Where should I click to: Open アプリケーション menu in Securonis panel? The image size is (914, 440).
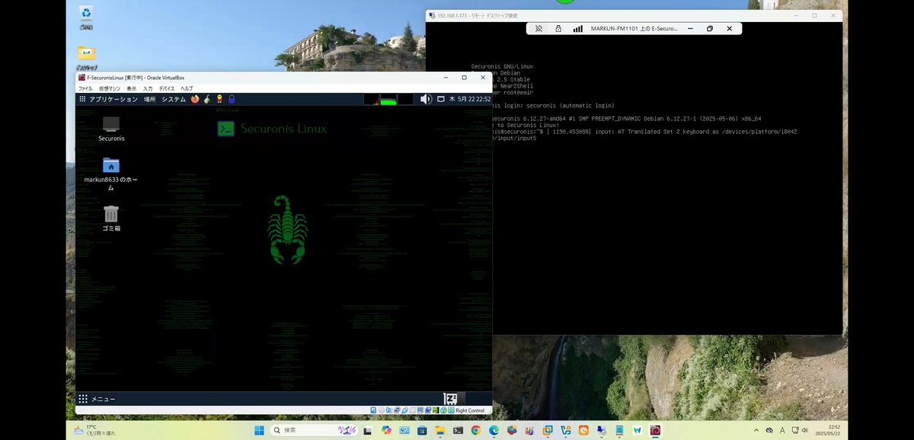108,99
